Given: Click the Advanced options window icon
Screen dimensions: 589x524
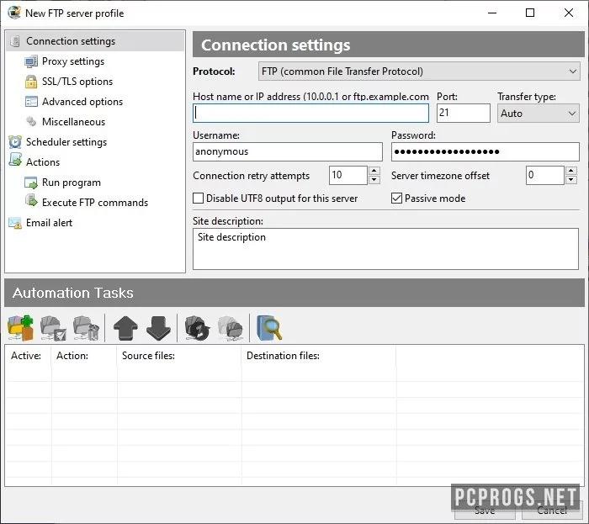Looking at the screenshot, I should pyautogui.click(x=31, y=102).
